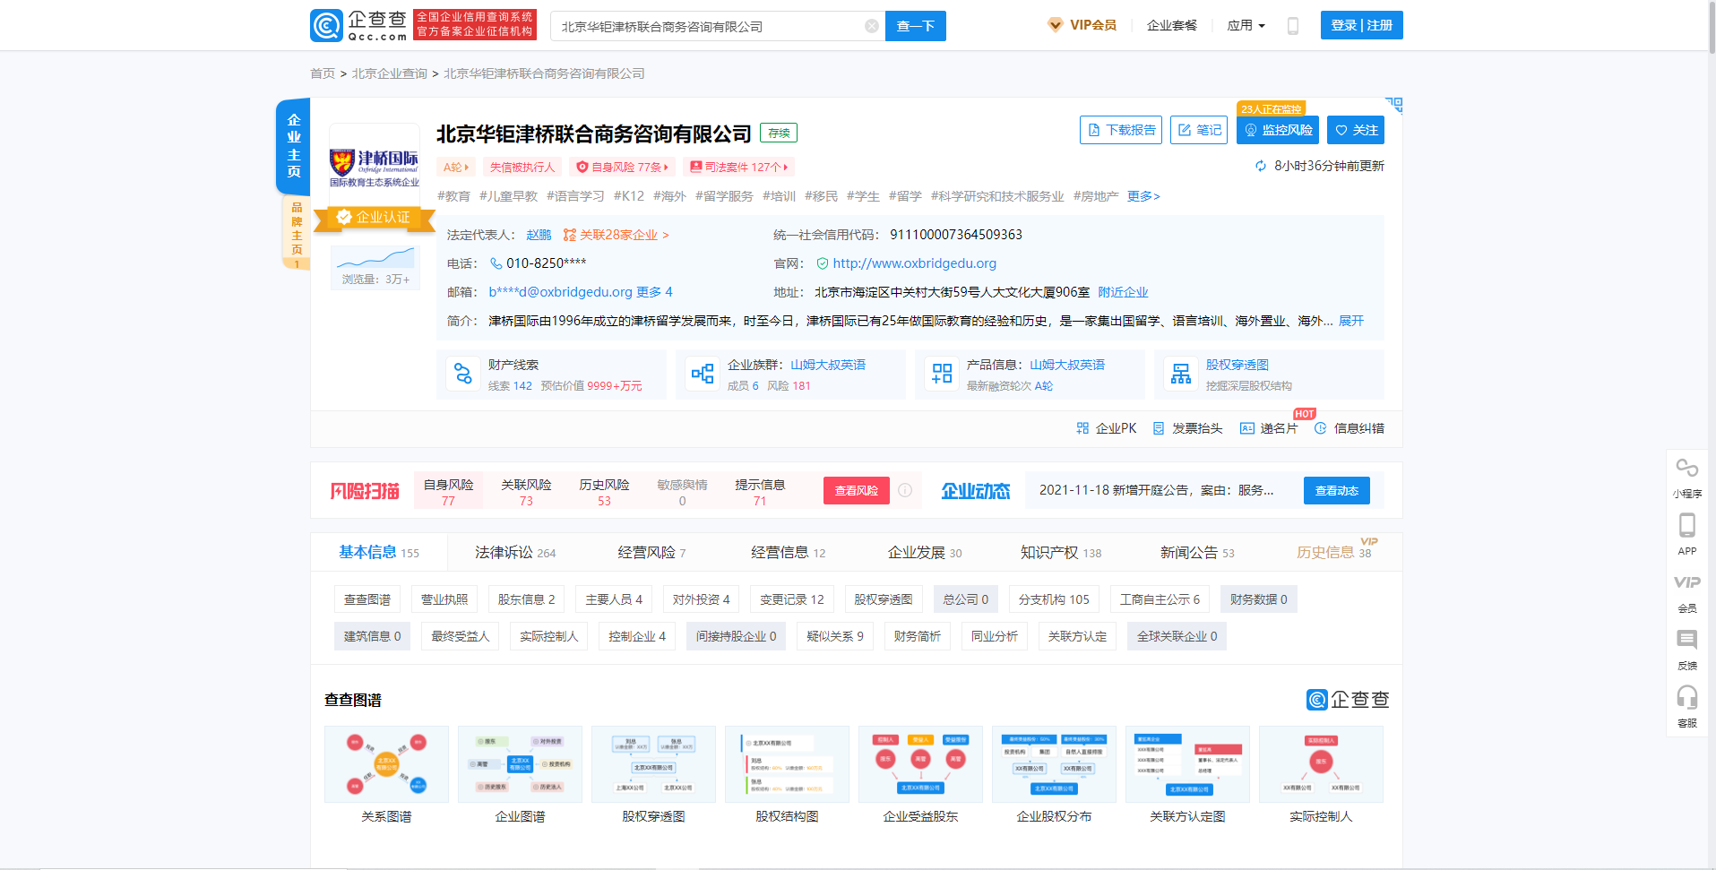Click the phone icon next to 010-8250****
The height and width of the screenshot is (870, 1716).
(496, 263)
